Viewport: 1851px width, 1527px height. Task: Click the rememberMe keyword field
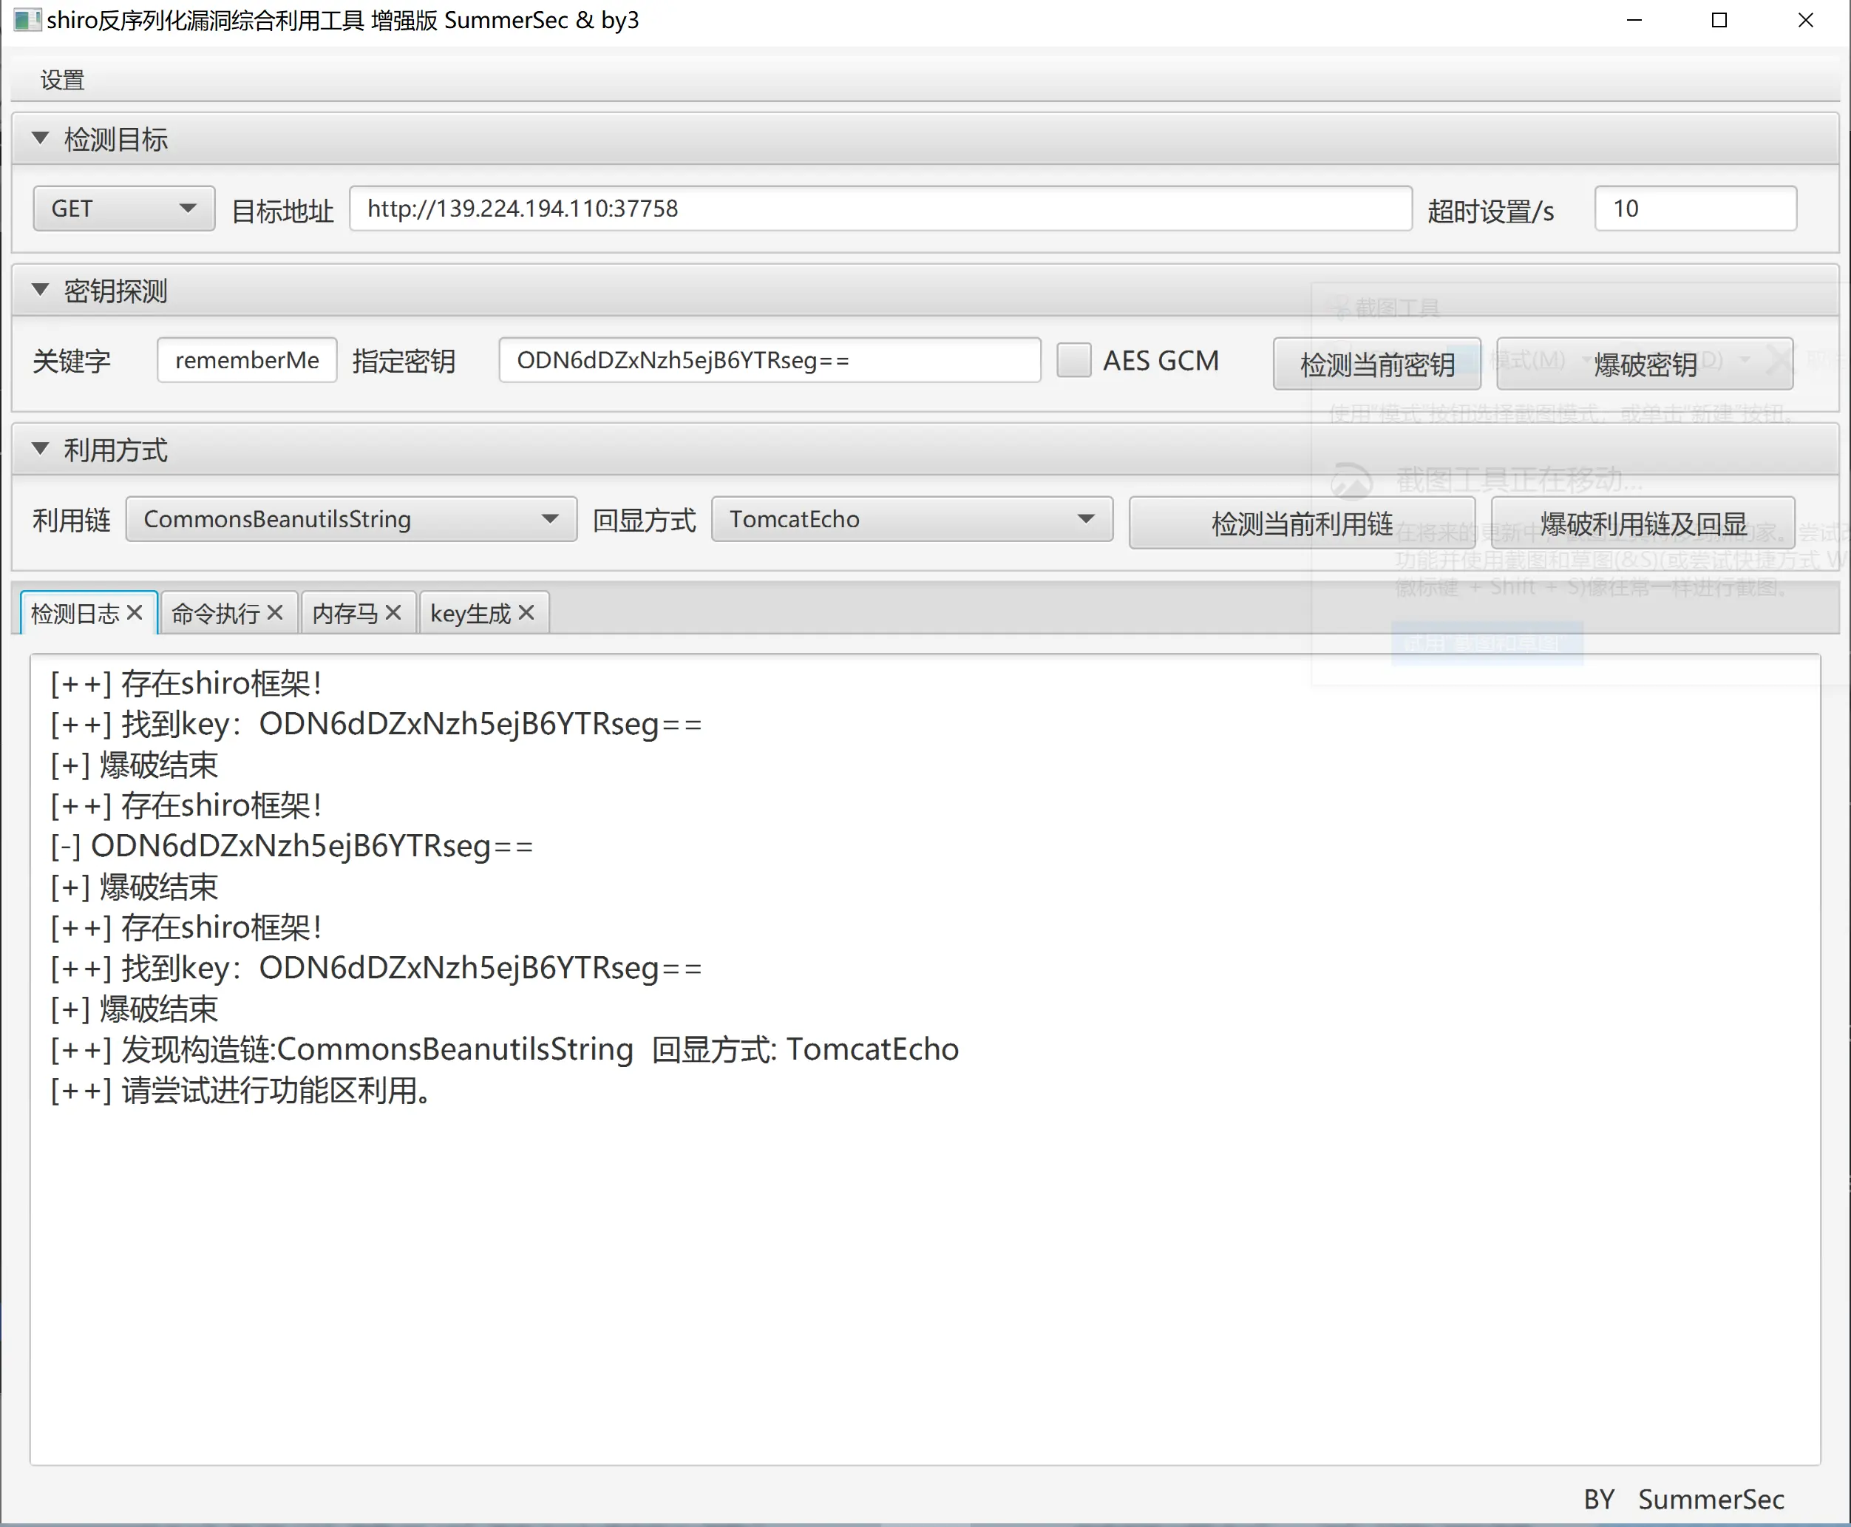pyautogui.click(x=247, y=360)
